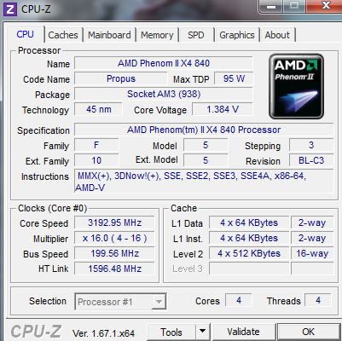Image resolution: width=342 pixels, height=341 pixels.
Task: Click the Cores count value 4
Action: coord(239,300)
